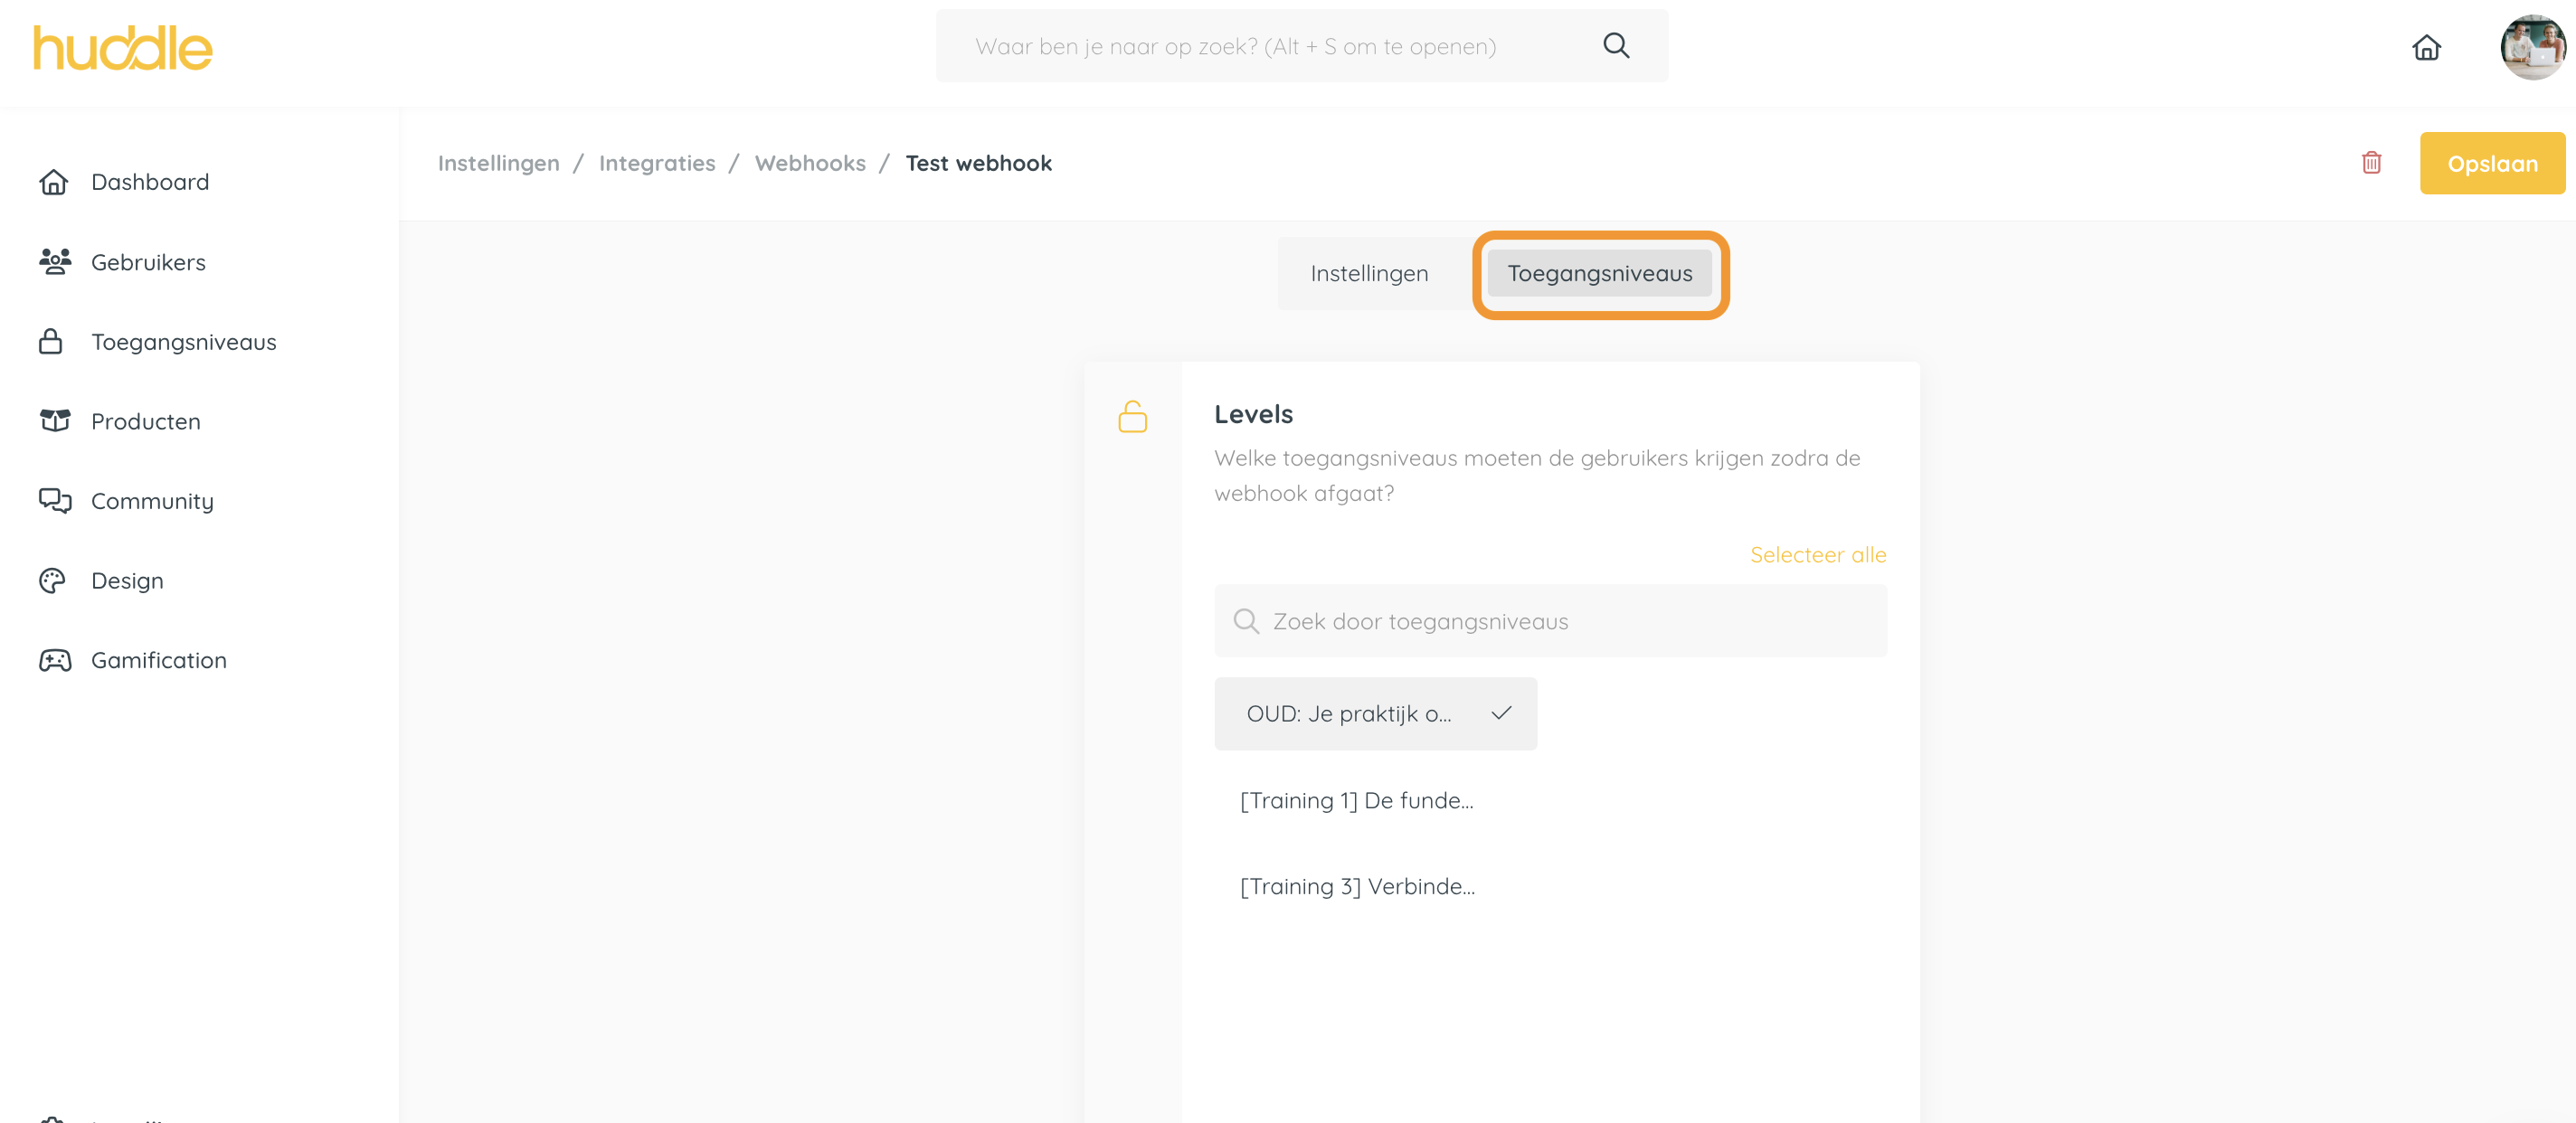Click the search magnifier icon

click(x=1615, y=45)
